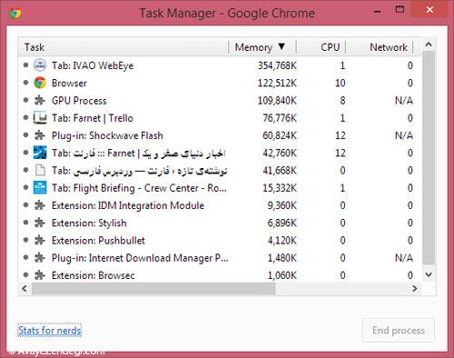Click CPU value 10 in Browser row

point(340,83)
